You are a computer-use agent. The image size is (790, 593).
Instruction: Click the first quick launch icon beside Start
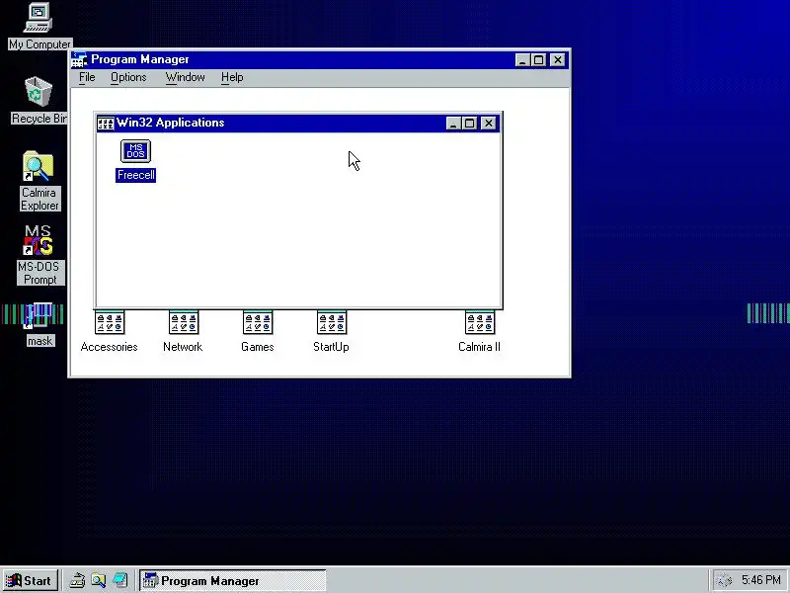pos(77,580)
